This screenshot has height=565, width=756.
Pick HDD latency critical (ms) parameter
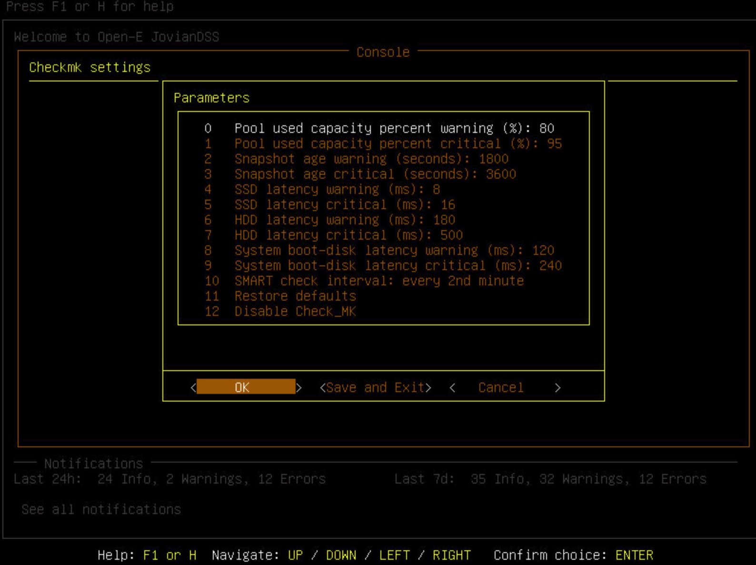coord(334,235)
